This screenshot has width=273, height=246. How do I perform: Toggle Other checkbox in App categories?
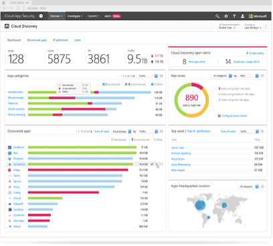point(152,84)
